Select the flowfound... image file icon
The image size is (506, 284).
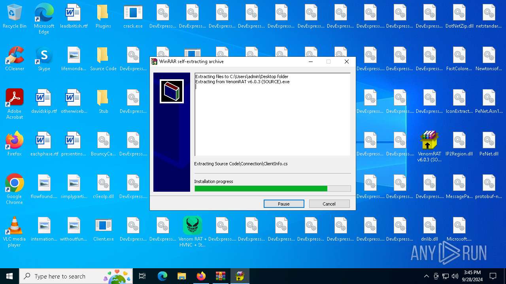44,187
